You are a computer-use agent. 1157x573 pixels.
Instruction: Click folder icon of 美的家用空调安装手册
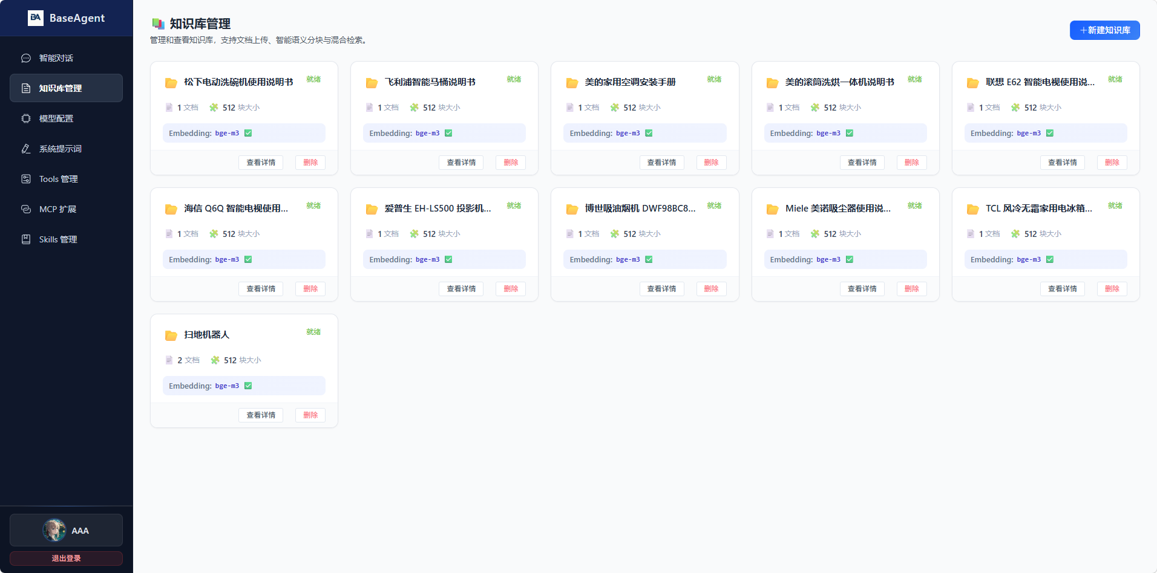[x=572, y=83]
